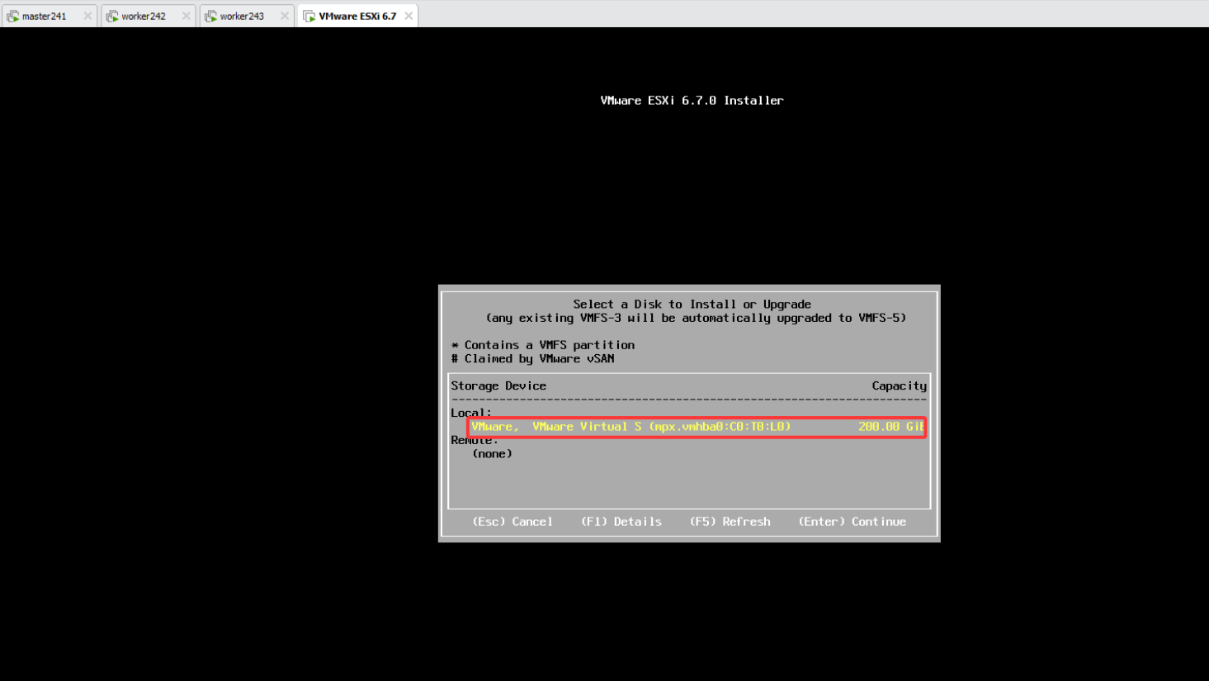
Task: Click the master241 VM icon
Action: click(13, 16)
